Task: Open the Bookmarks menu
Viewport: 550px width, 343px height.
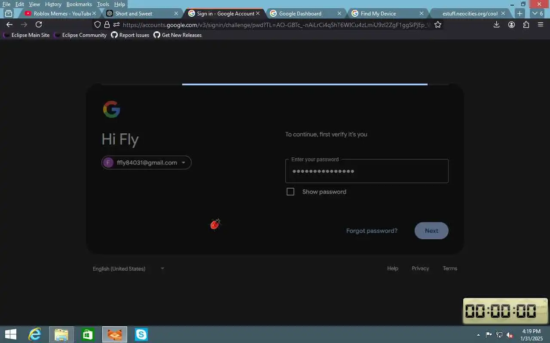Action: click(x=79, y=4)
